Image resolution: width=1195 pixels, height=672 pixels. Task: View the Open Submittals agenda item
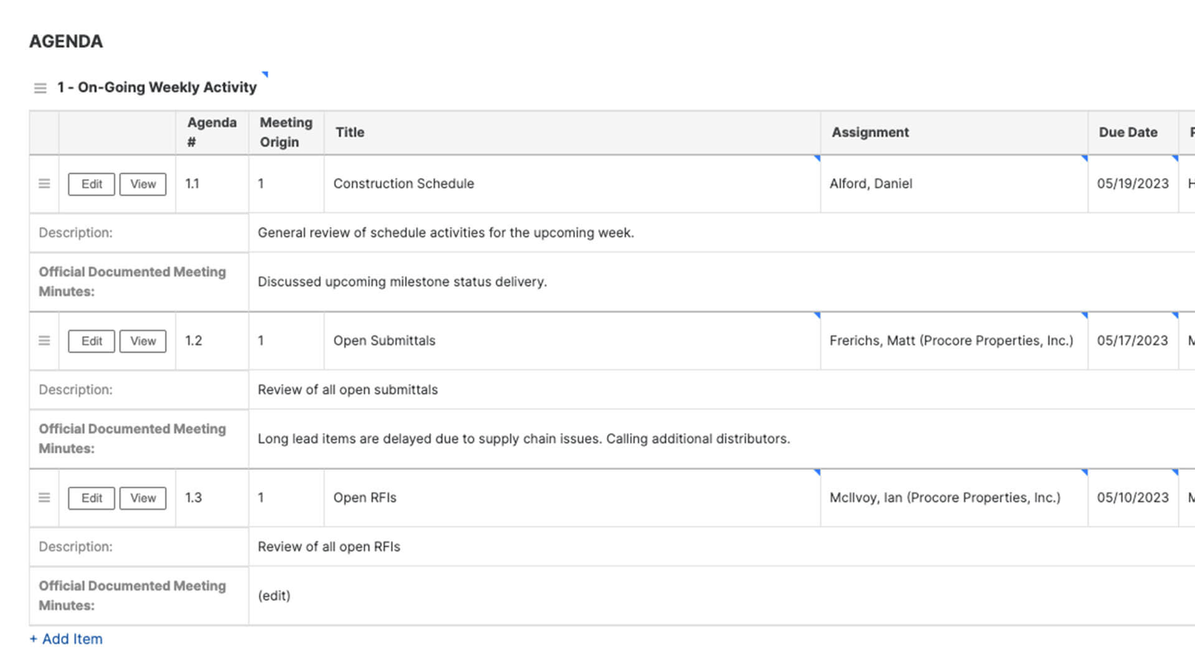point(143,341)
